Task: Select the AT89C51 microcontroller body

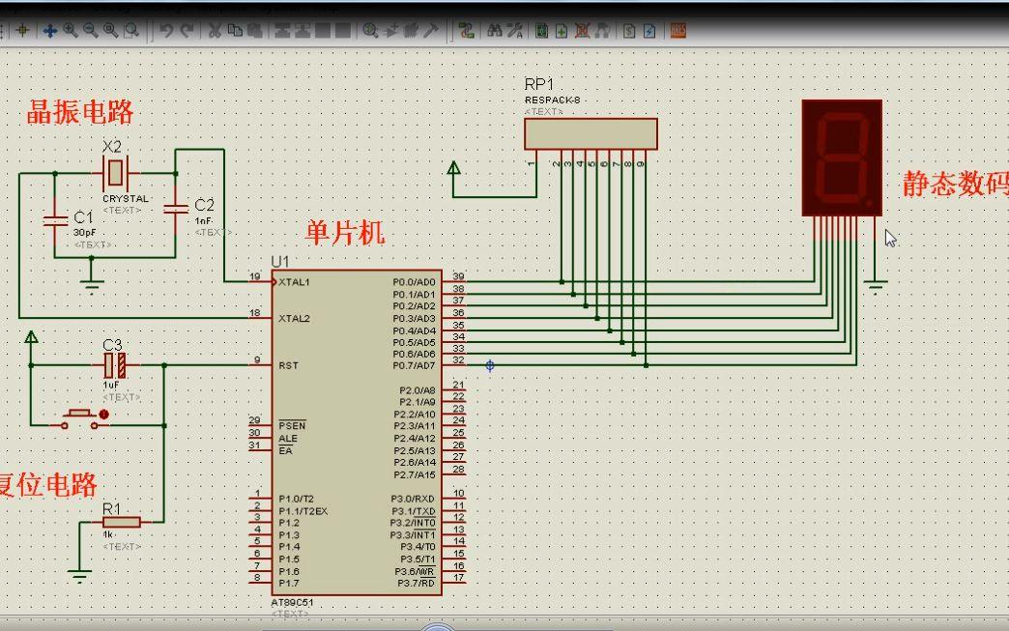Action: (x=357, y=432)
